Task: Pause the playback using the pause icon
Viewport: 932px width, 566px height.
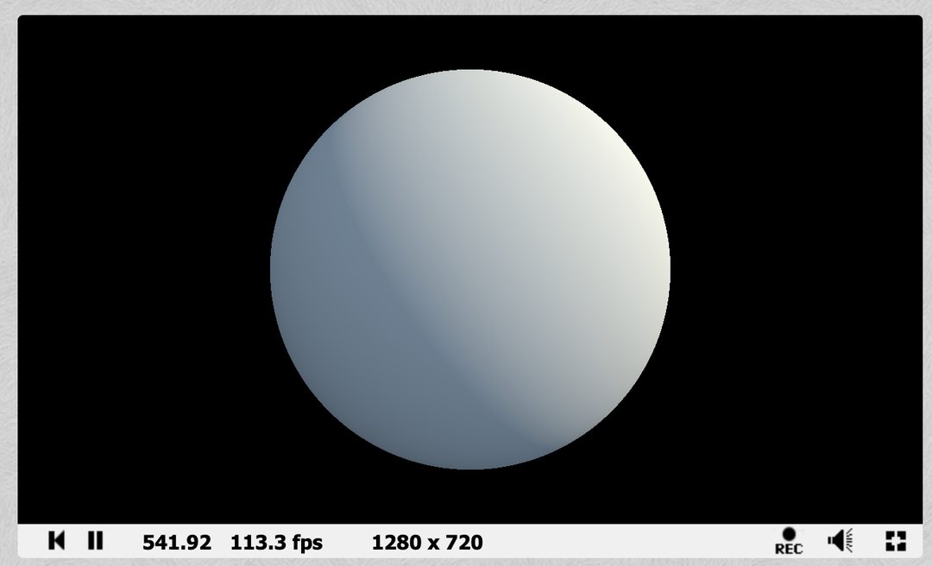Action: (96, 541)
